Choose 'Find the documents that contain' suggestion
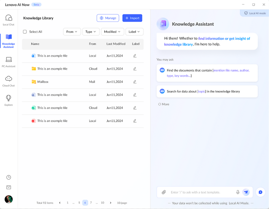269x209 pixels. point(207,73)
